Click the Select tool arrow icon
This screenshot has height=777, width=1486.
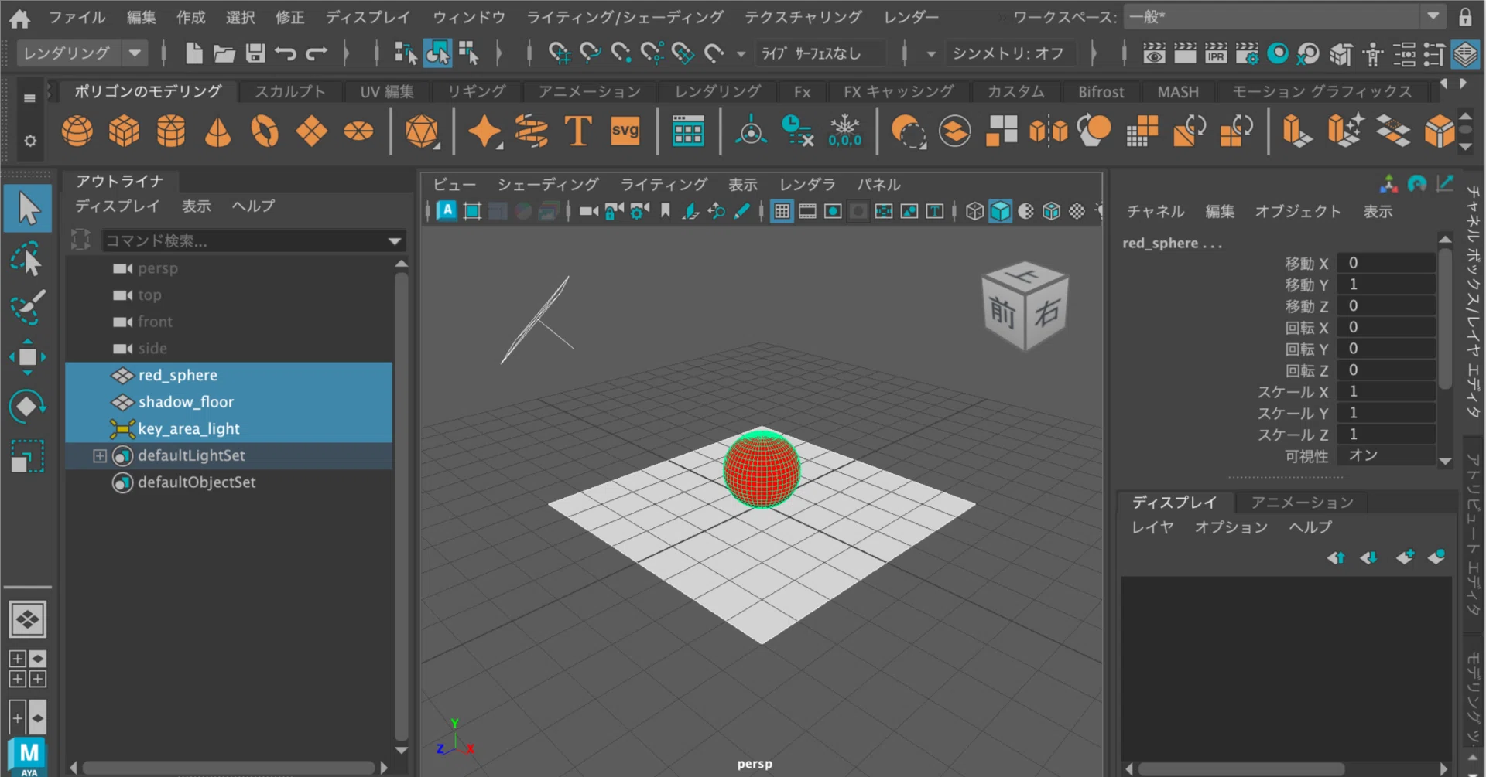coord(28,209)
